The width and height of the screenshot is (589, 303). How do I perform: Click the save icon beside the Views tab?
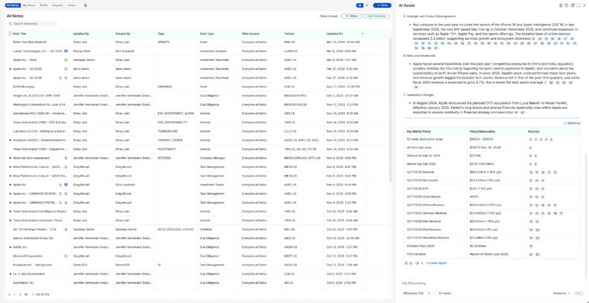(x=85, y=5)
